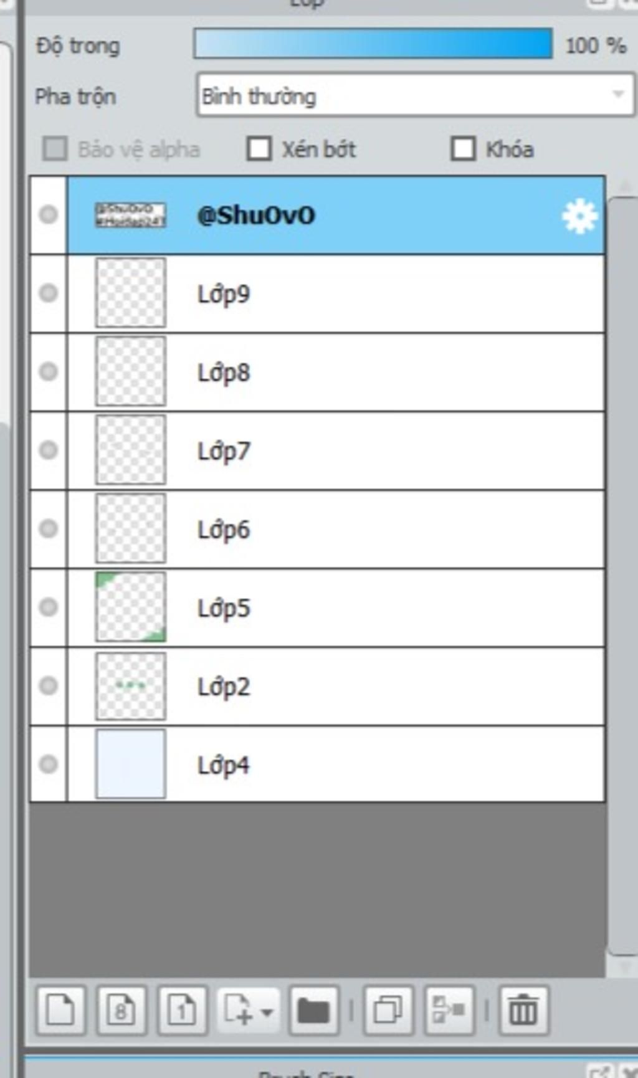Select the Lớp7 layer
Image resolution: width=638 pixels, height=1078 pixels.
click(x=336, y=451)
